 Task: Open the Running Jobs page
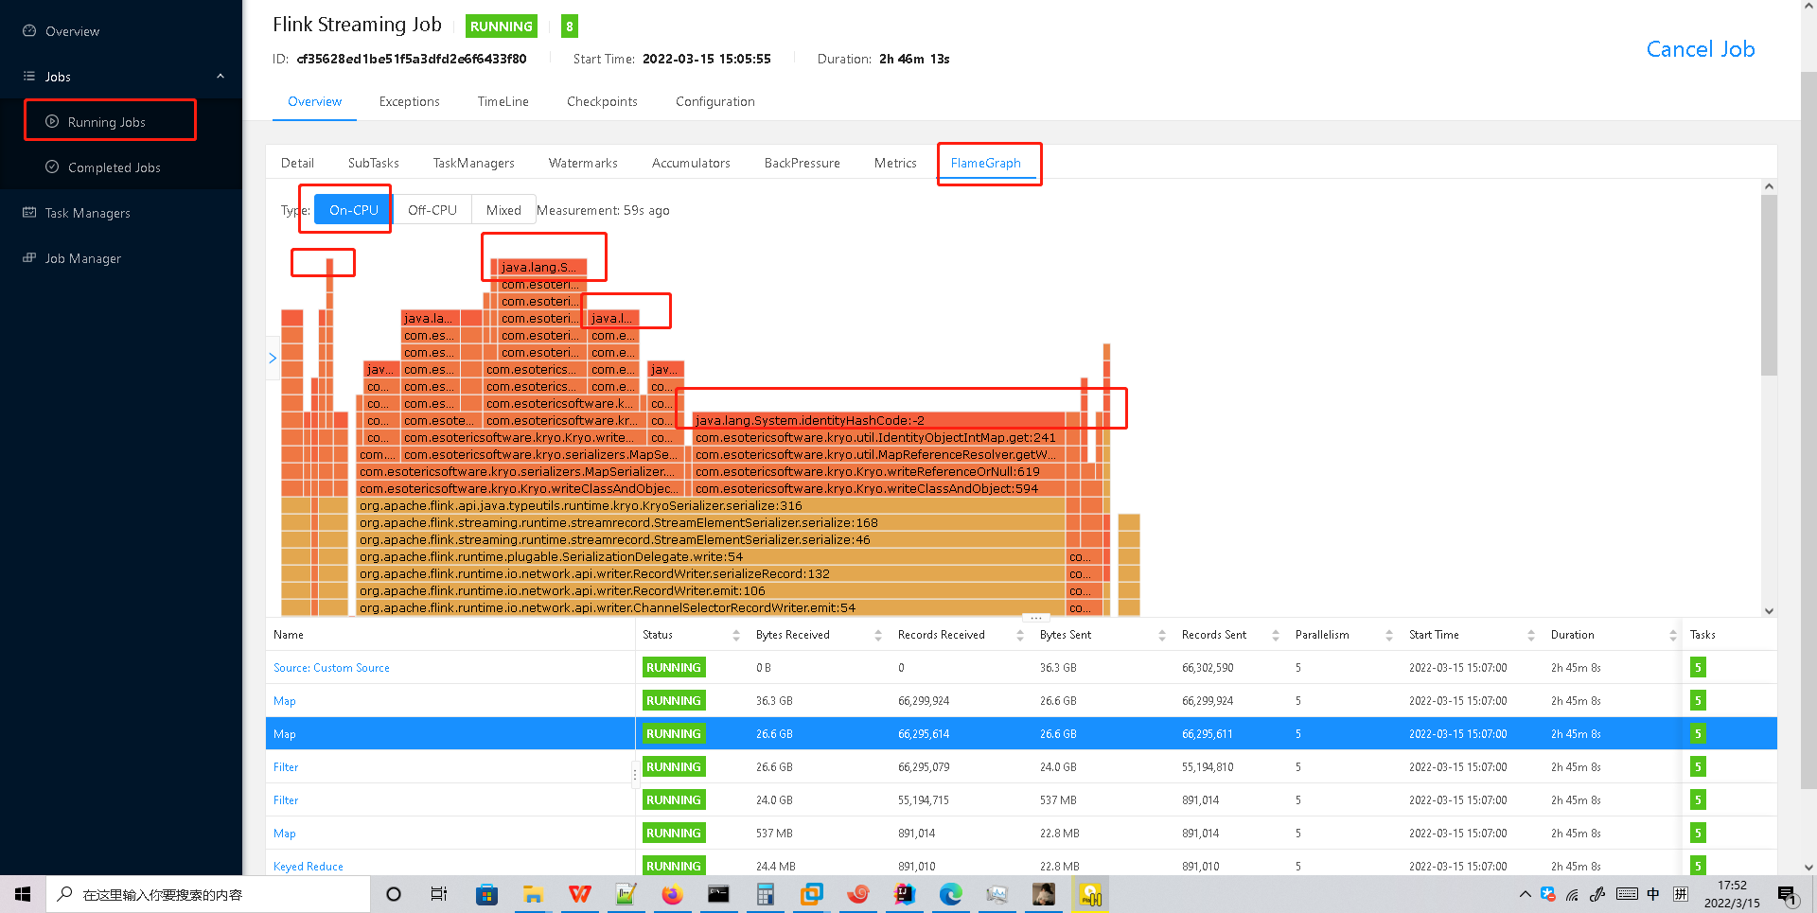pos(106,122)
